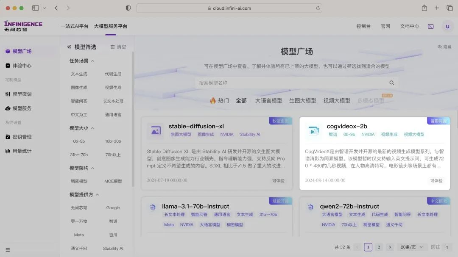Image resolution: width=458 pixels, height=257 pixels.
Task: Toggle the MOE模型 architecture filter
Action: pos(113,181)
